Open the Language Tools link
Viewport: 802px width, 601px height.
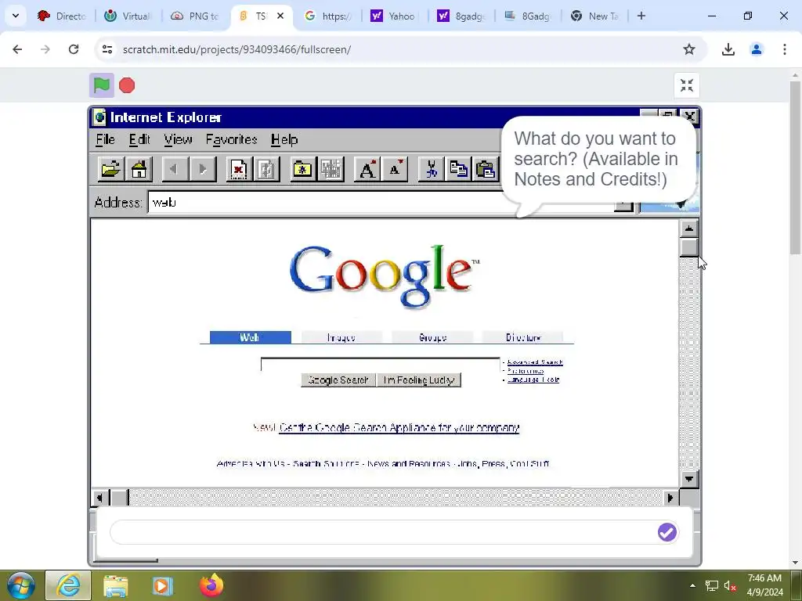pyautogui.click(x=533, y=380)
